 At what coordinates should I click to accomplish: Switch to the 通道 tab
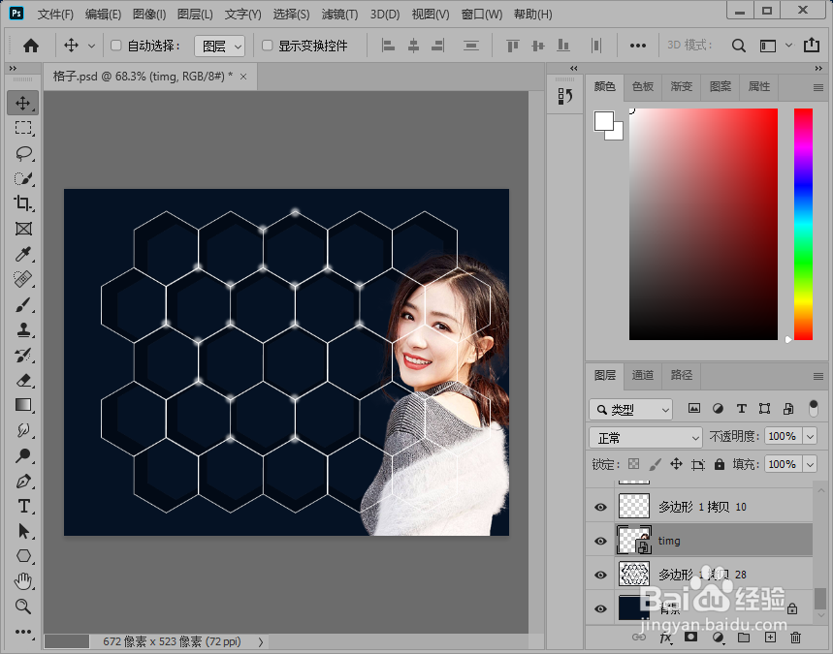tap(642, 375)
